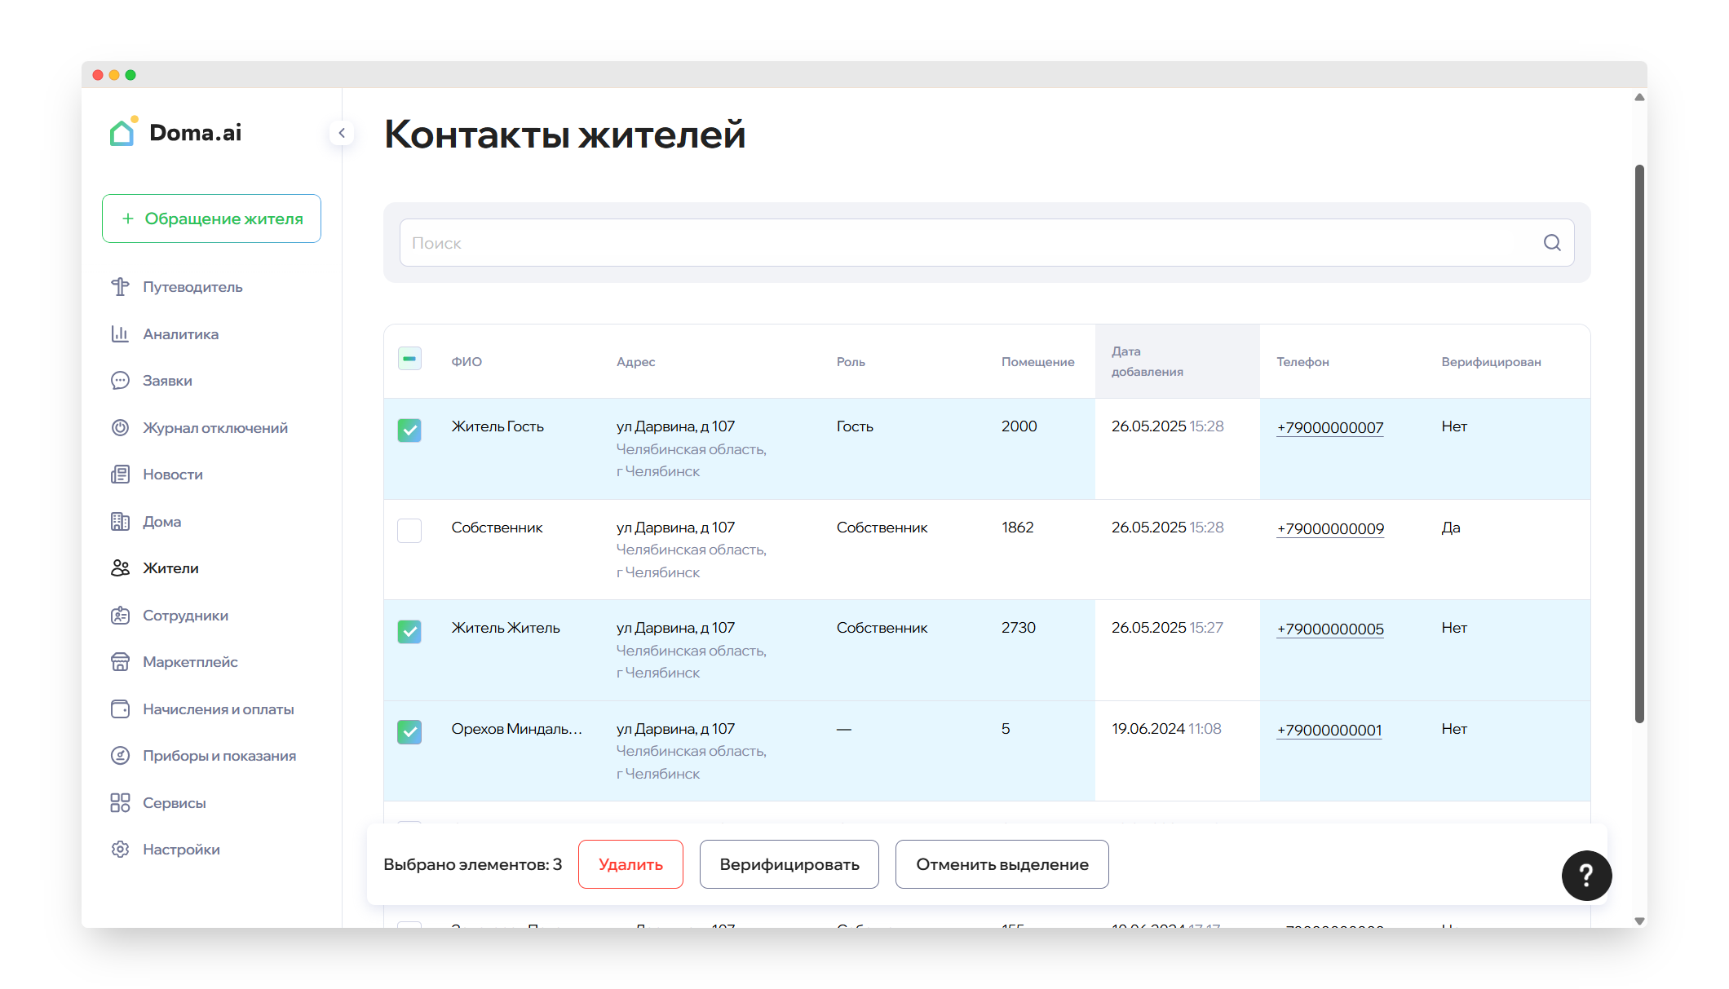This screenshot has height=989, width=1729.
Task: Go to Сотрудники menu item
Action: click(x=185, y=616)
